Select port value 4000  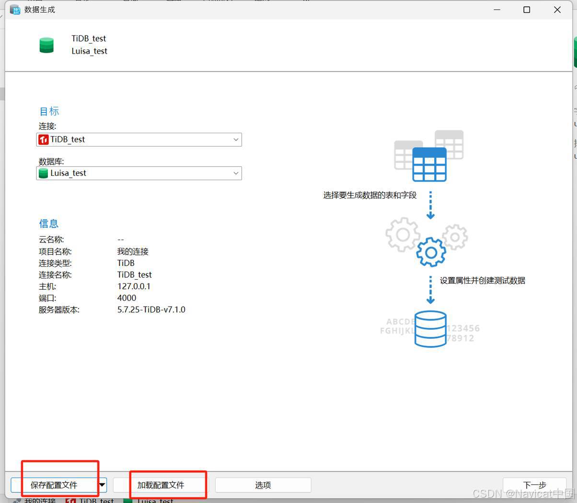pyautogui.click(x=127, y=297)
